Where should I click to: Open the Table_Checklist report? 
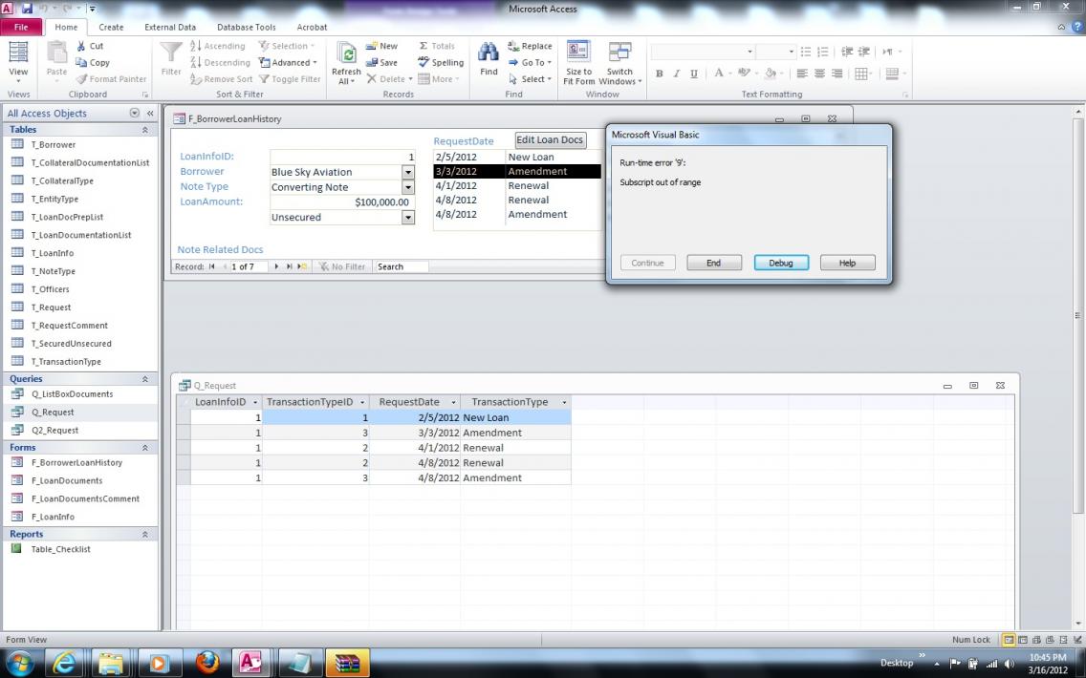pos(60,549)
